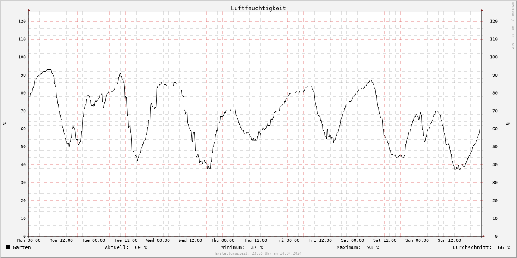Click the "90" label on the left axis
The width and height of the screenshot is (517, 258).
pyautogui.click(x=24, y=75)
